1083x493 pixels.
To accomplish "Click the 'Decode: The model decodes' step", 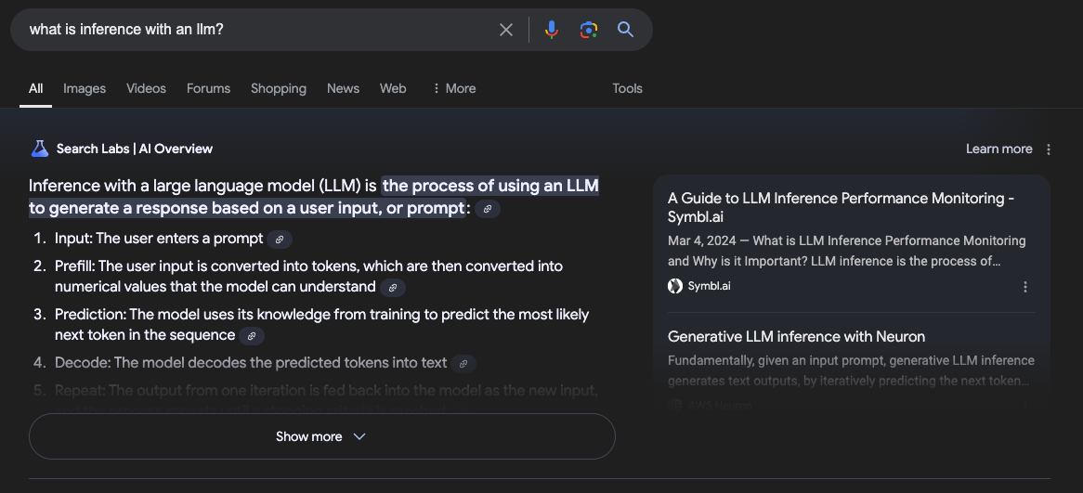I will pos(251,362).
